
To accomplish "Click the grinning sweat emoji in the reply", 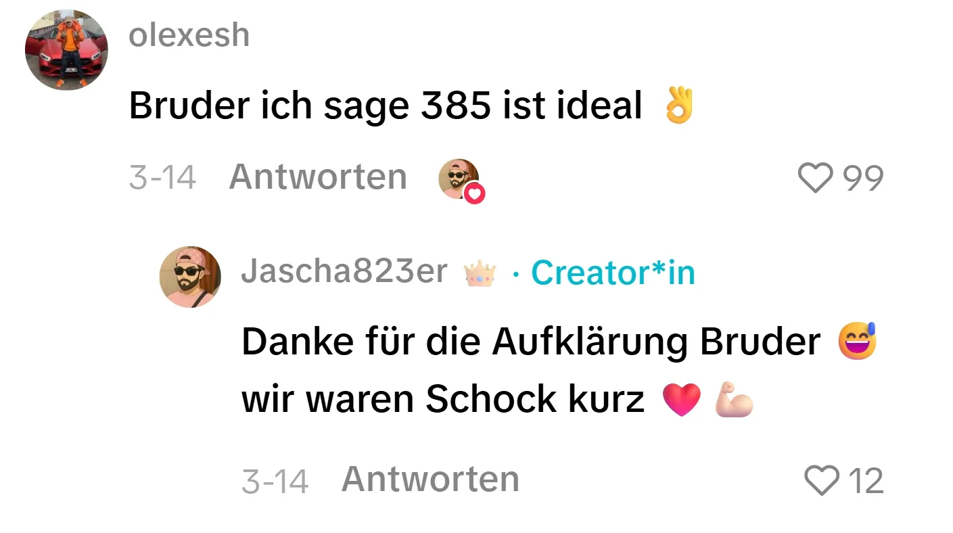I will [857, 342].
